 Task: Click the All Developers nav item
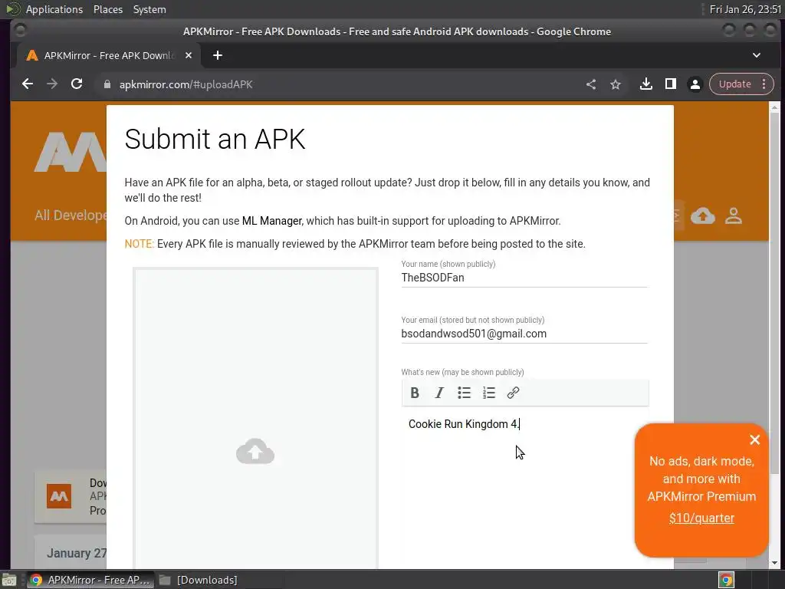(71, 216)
